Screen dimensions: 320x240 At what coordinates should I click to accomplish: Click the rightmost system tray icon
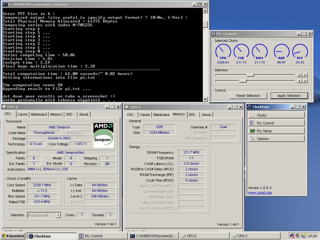(x=303, y=236)
